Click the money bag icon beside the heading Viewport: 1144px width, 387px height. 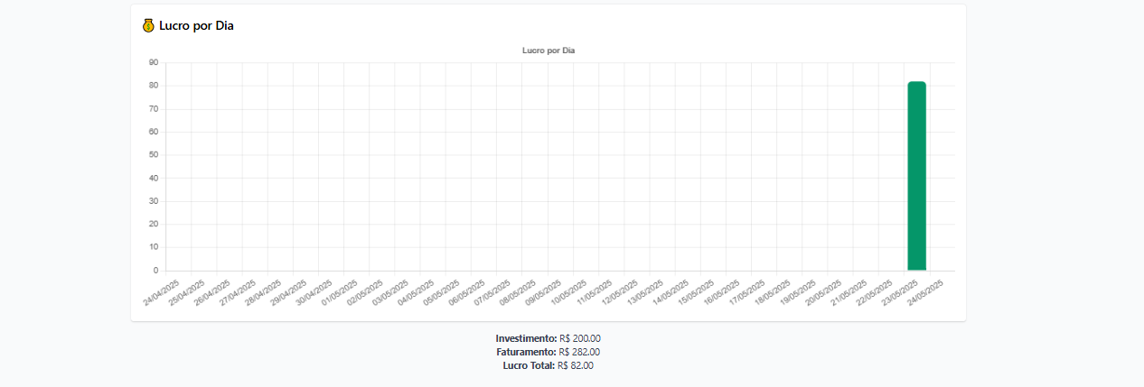pos(148,25)
